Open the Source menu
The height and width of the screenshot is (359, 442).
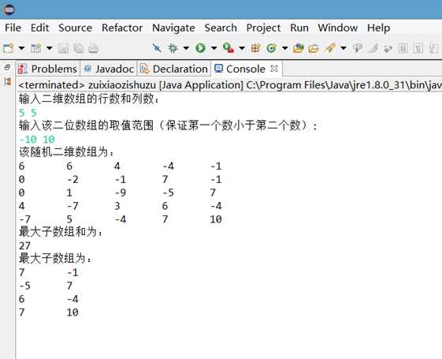(x=76, y=28)
